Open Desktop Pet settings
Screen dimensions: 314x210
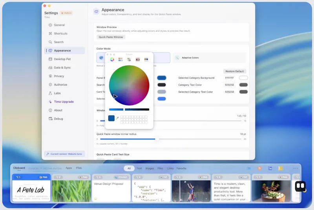[64, 59]
